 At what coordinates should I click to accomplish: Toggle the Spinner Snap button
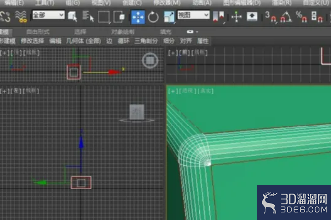317,17
